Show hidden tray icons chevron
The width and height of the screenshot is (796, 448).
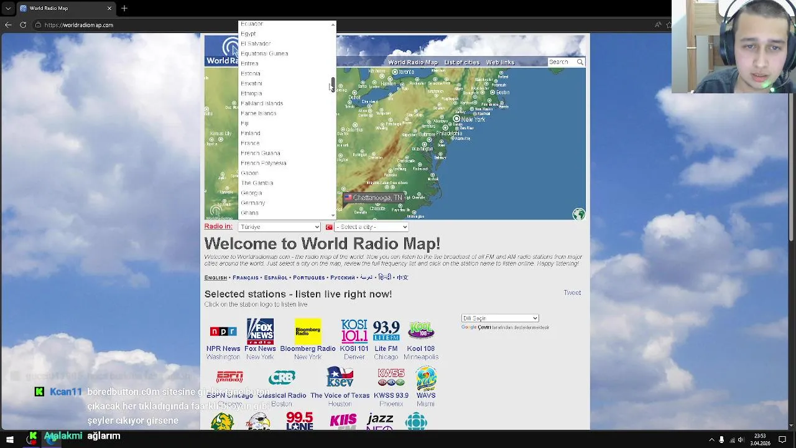click(x=711, y=440)
